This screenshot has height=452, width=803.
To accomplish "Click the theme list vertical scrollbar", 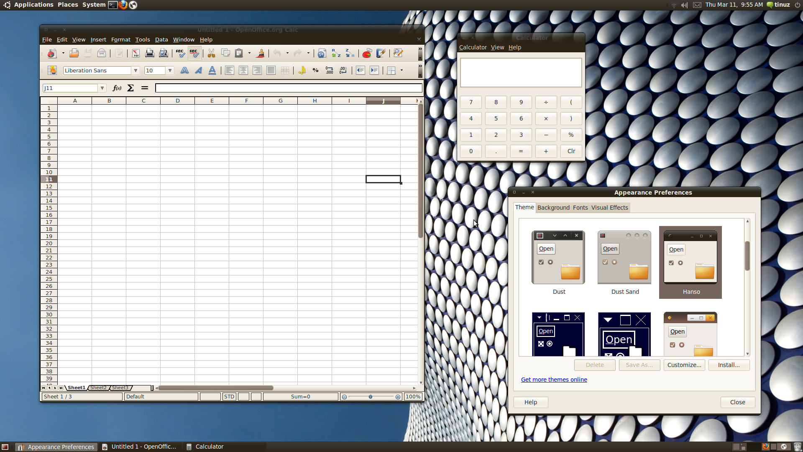I will 747,256.
